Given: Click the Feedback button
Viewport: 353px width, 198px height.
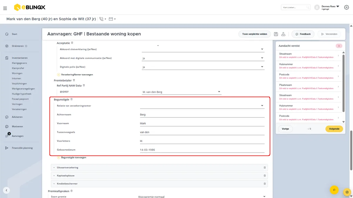Looking at the screenshot, I should (x=303, y=34).
